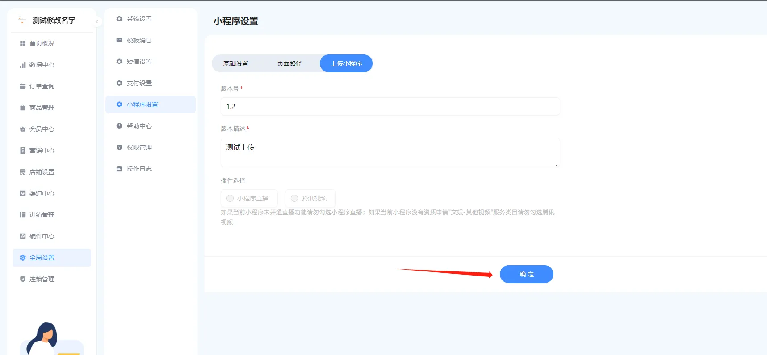Open 支付设置 submenu item
Viewport: 767px width, 355px height.
pos(151,83)
